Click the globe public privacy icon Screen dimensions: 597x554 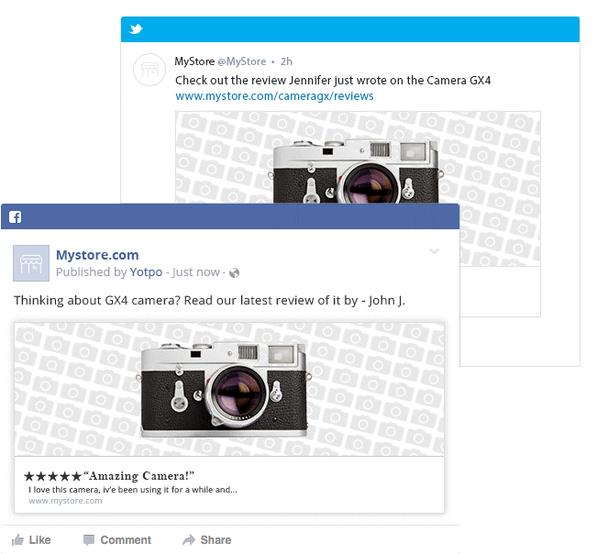point(234,272)
